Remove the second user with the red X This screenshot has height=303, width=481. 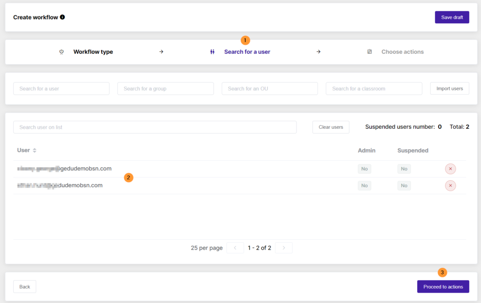pos(450,185)
